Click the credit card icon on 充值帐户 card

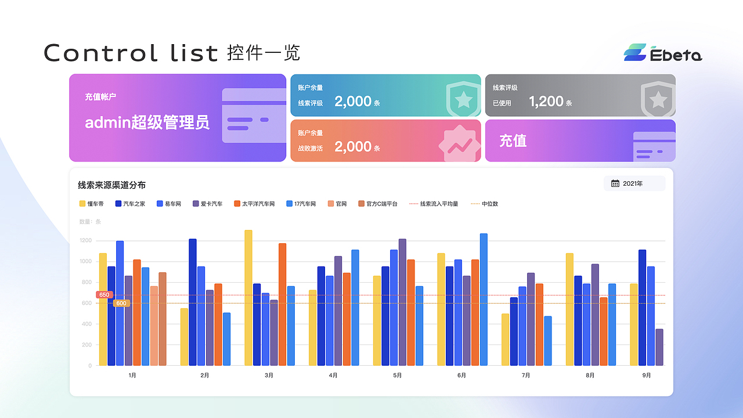[x=253, y=116]
